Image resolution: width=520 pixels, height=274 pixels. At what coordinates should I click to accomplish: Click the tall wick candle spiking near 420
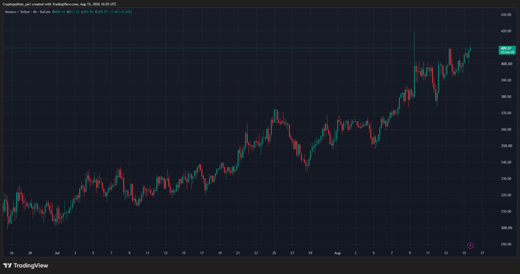[414, 64]
